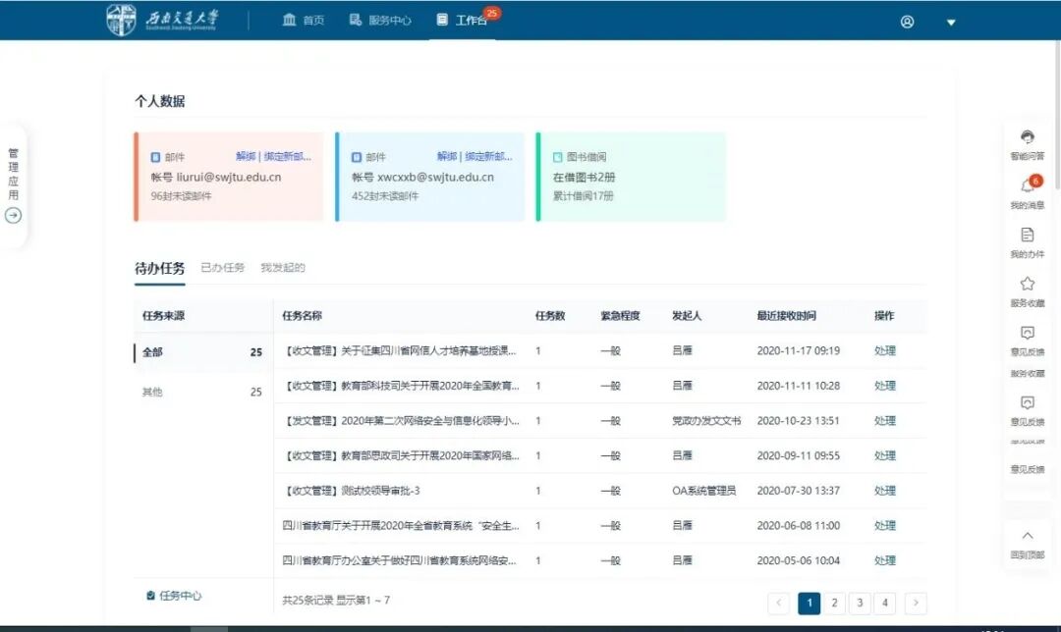Click 处理 for 2020-11-17 09:19 task
This screenshot has height=632, width=1061.
[885, 350]
